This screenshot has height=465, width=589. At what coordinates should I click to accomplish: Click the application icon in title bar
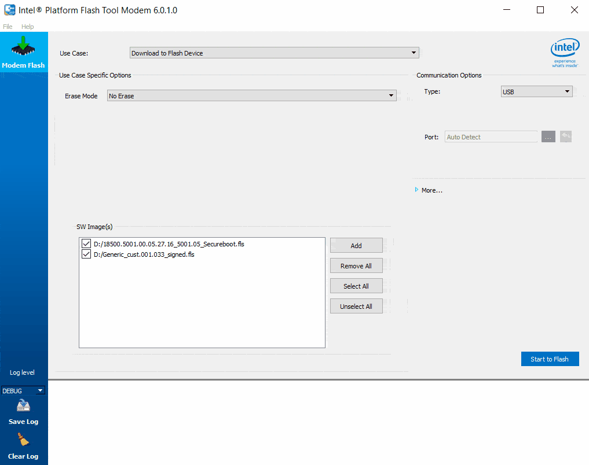pyautogui.click(x=9, y=10)
